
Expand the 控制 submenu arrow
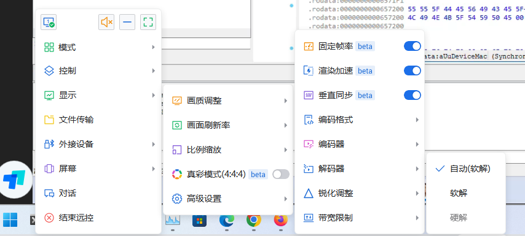coord(153,70)
